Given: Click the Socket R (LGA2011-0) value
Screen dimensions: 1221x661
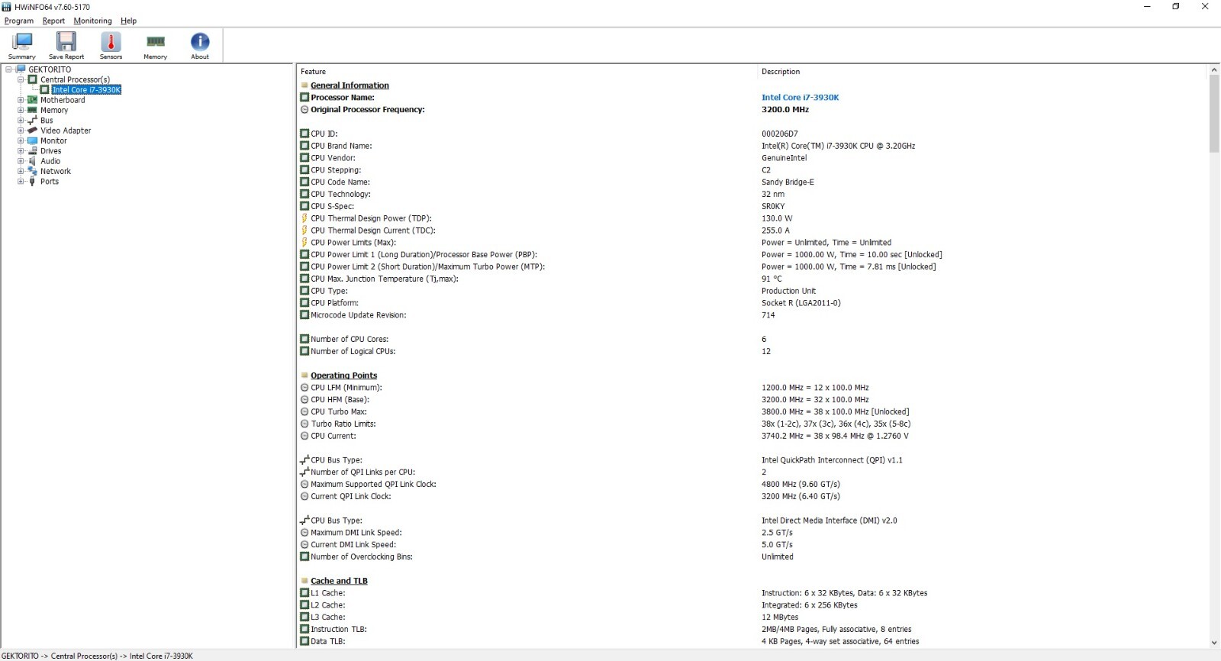Looking at the screenshot, I should [801, 303].
